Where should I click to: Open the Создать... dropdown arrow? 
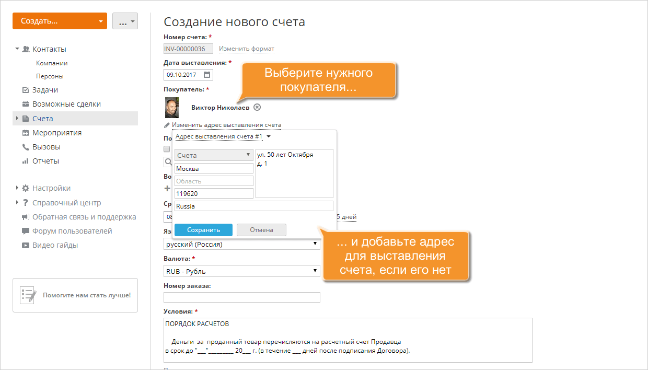(100, 21)
